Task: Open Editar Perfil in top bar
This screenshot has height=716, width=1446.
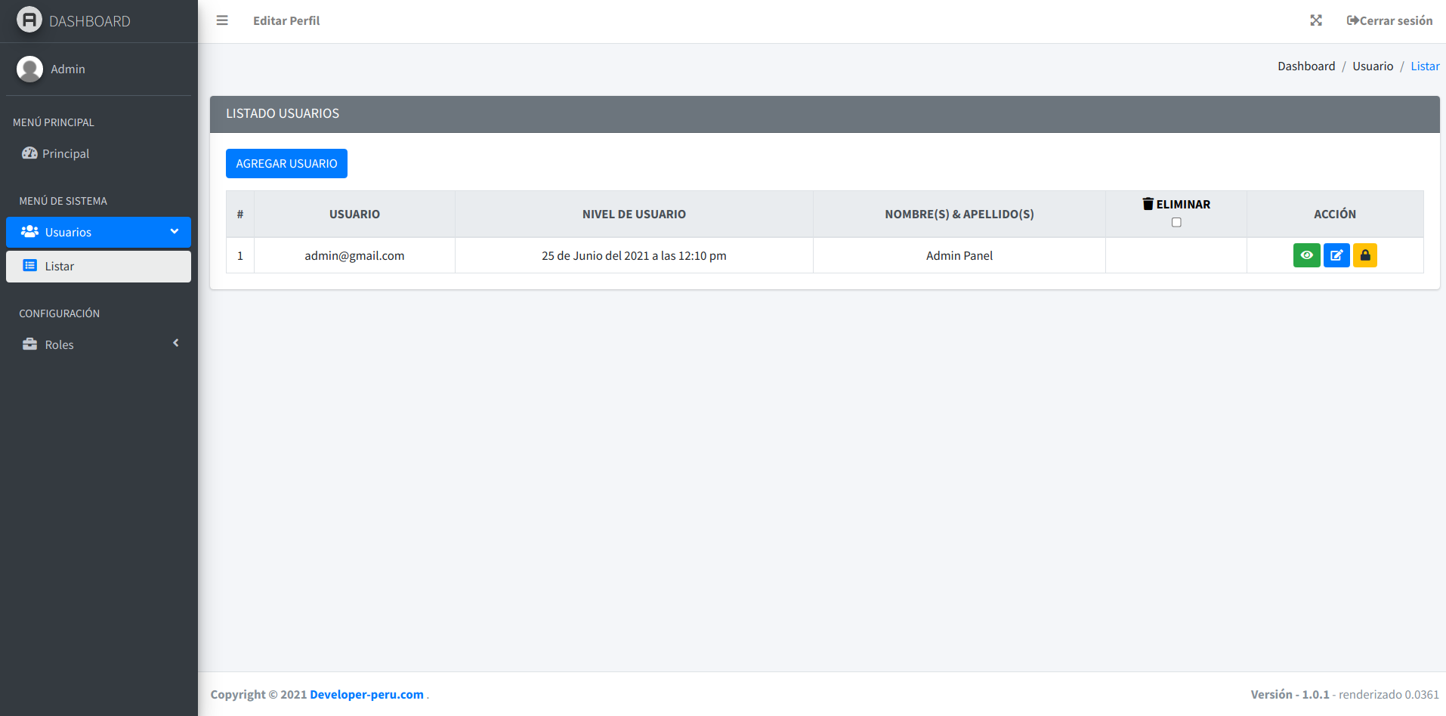Action: (286, 20)
